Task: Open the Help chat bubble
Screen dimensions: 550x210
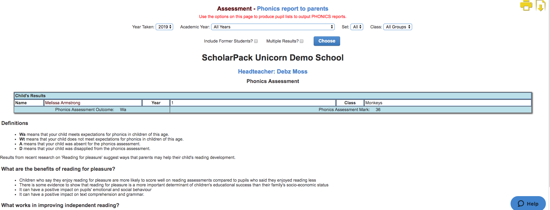Action: click(x=528, y=204)
